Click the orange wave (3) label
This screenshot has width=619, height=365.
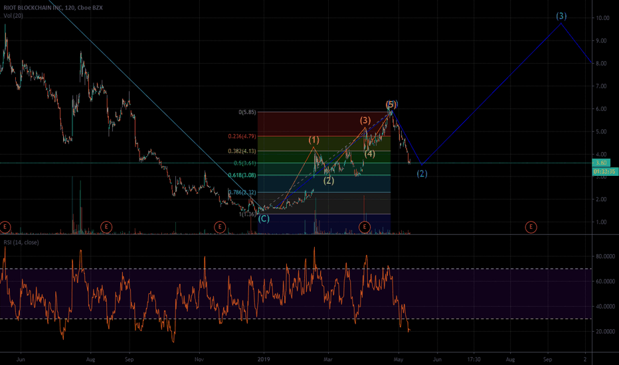pyautogui.click(x=365, y=120)
